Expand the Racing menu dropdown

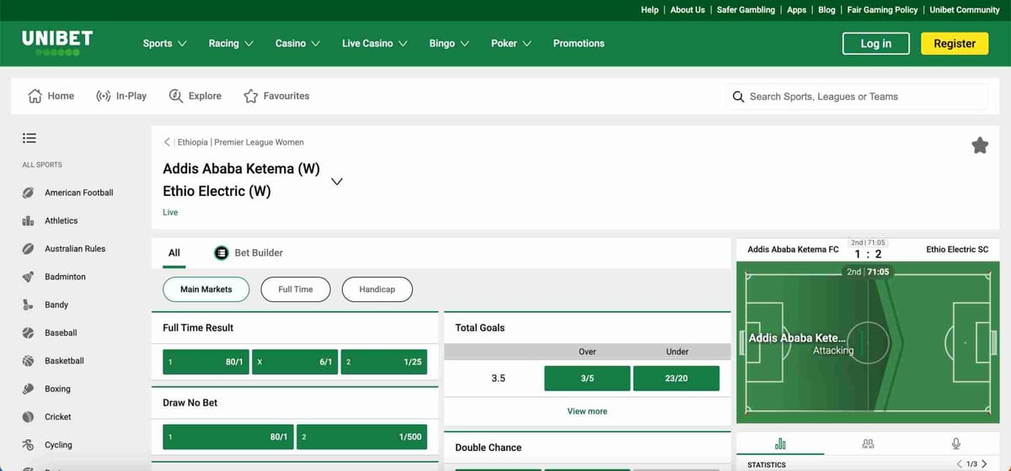[231, 43]
